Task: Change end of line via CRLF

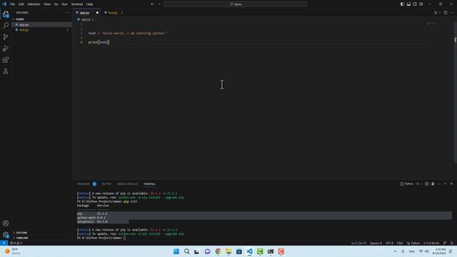Action: click(x=400, y=243)
